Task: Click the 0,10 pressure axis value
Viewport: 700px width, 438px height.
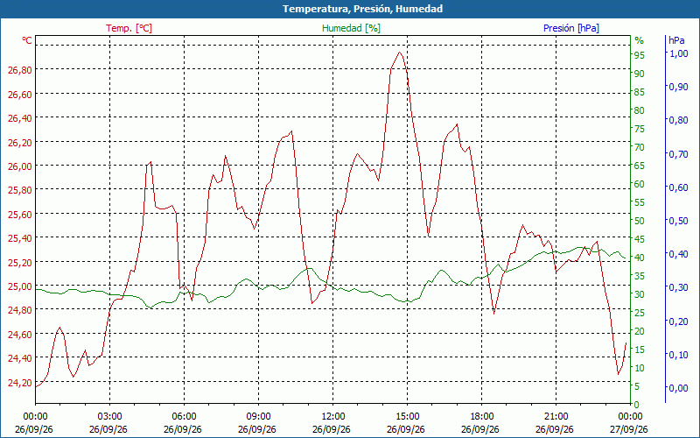Action: pos(679,355)
